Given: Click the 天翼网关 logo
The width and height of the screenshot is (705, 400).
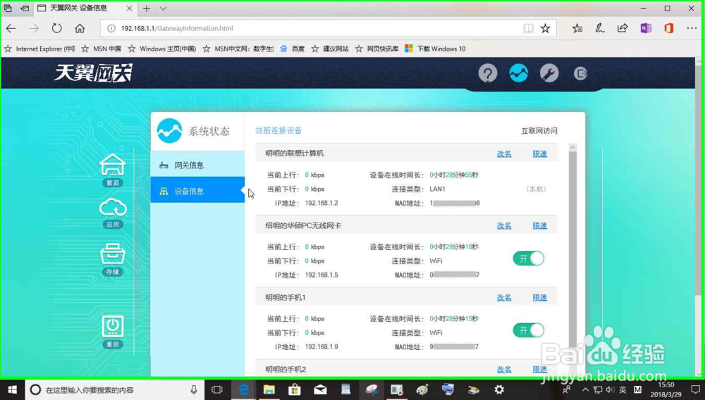Looking at the screenshot, I should click(x=93, y=73).
